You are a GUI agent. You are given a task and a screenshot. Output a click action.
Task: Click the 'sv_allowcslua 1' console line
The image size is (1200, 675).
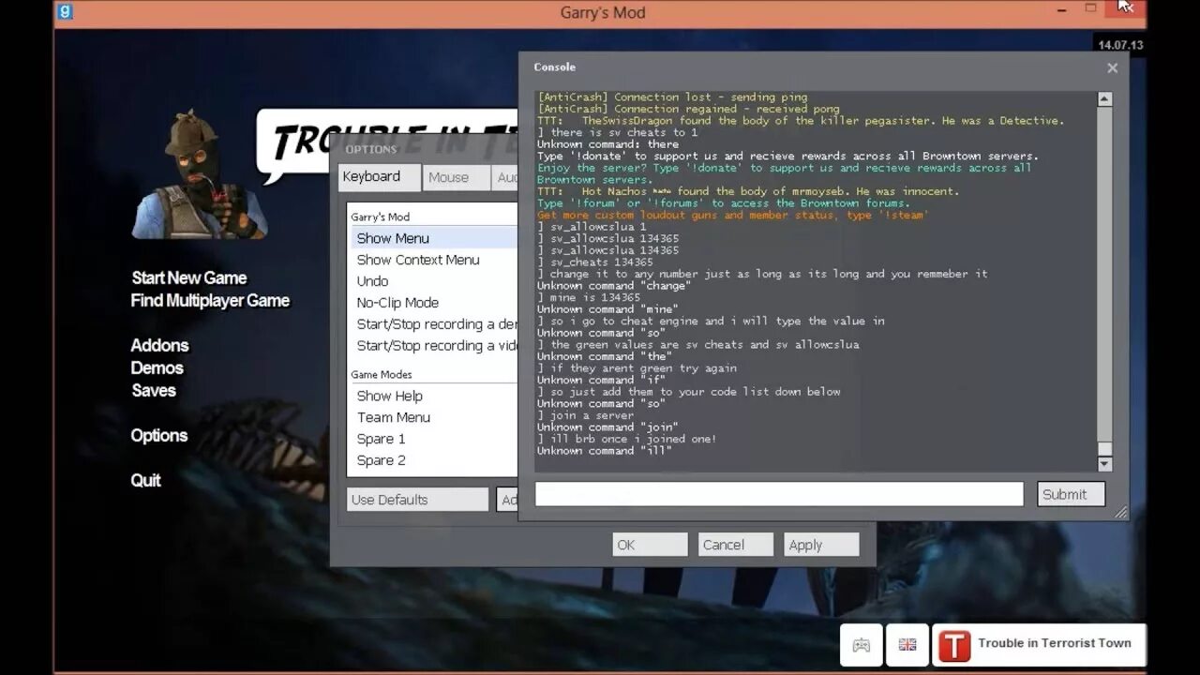592,227
